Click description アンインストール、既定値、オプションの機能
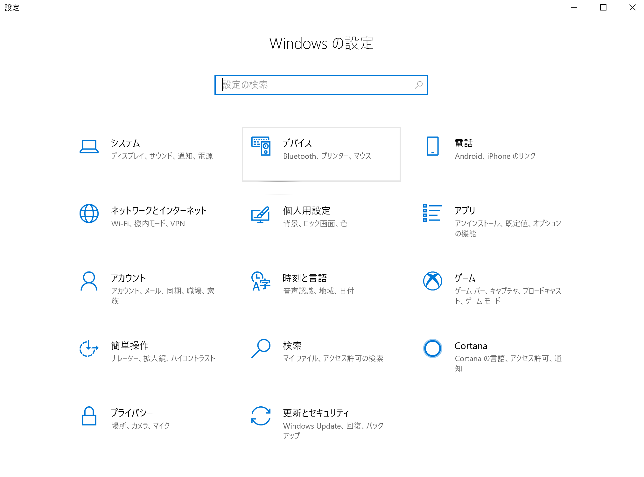Viewport: 644px width, 477px height. [508, 228]
